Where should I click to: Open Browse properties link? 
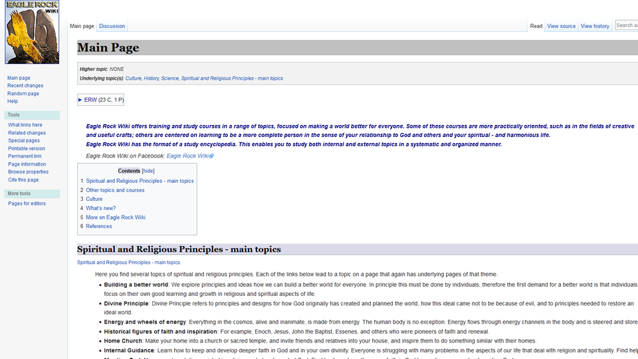click(28, 172)
